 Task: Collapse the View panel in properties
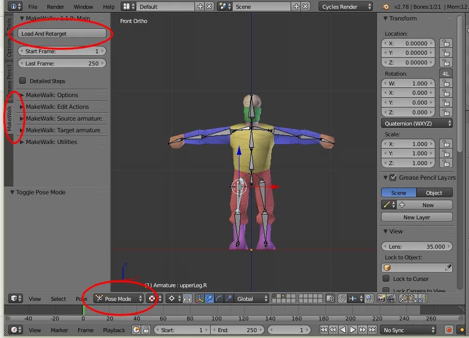pyautogui.click(x=385, y=231)
